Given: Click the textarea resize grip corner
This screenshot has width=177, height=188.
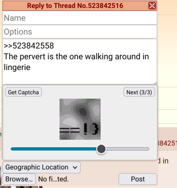Looking at the screenshot, I should (x=155, y=83).
